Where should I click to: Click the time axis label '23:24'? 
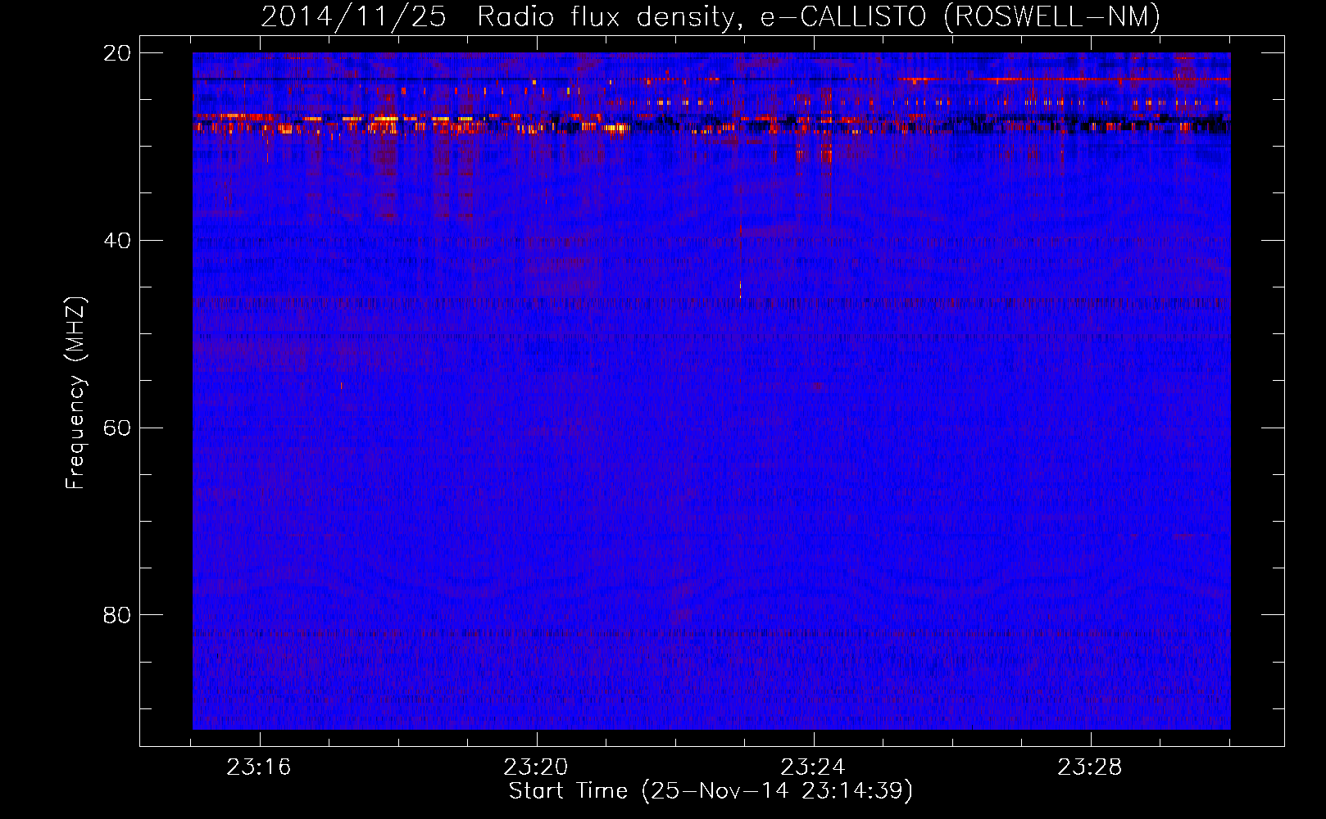(x=812, y=767)
